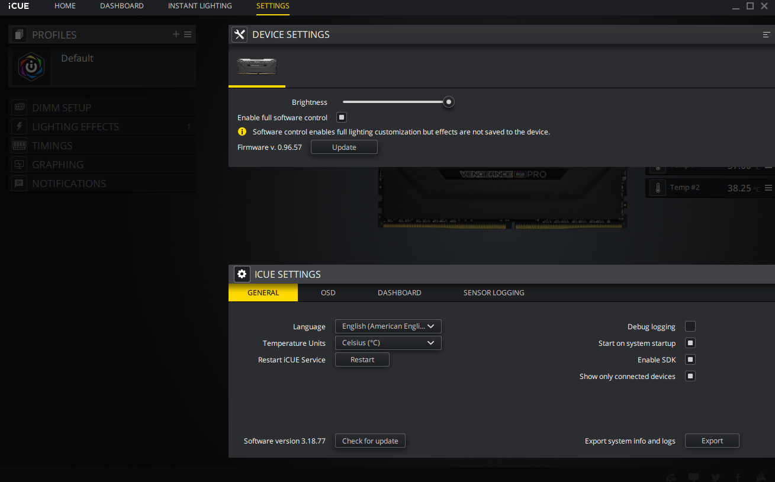
Task: Open the Facebook icon in the footer
Action: [738, 477]
